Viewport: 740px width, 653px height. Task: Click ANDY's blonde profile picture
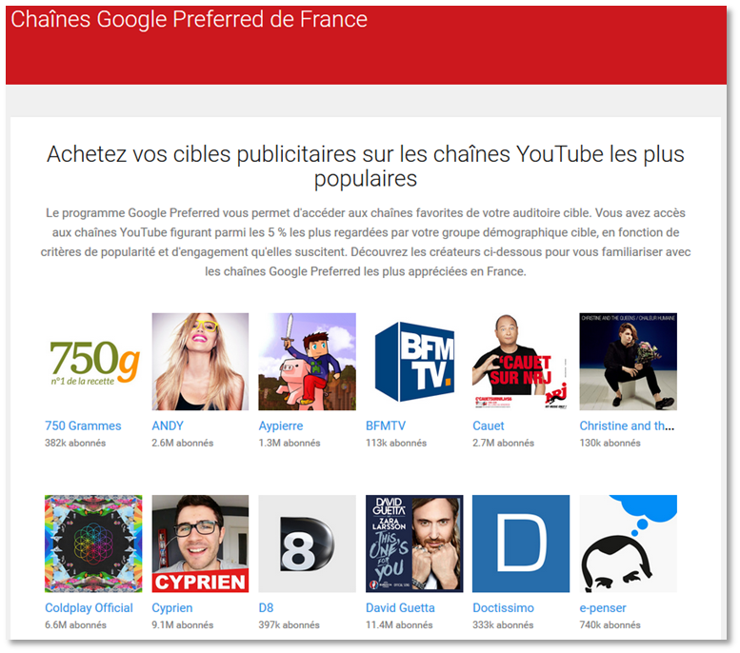tap(200, 362)
